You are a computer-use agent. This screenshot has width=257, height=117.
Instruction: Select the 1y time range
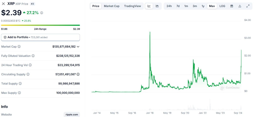point(203,6)
